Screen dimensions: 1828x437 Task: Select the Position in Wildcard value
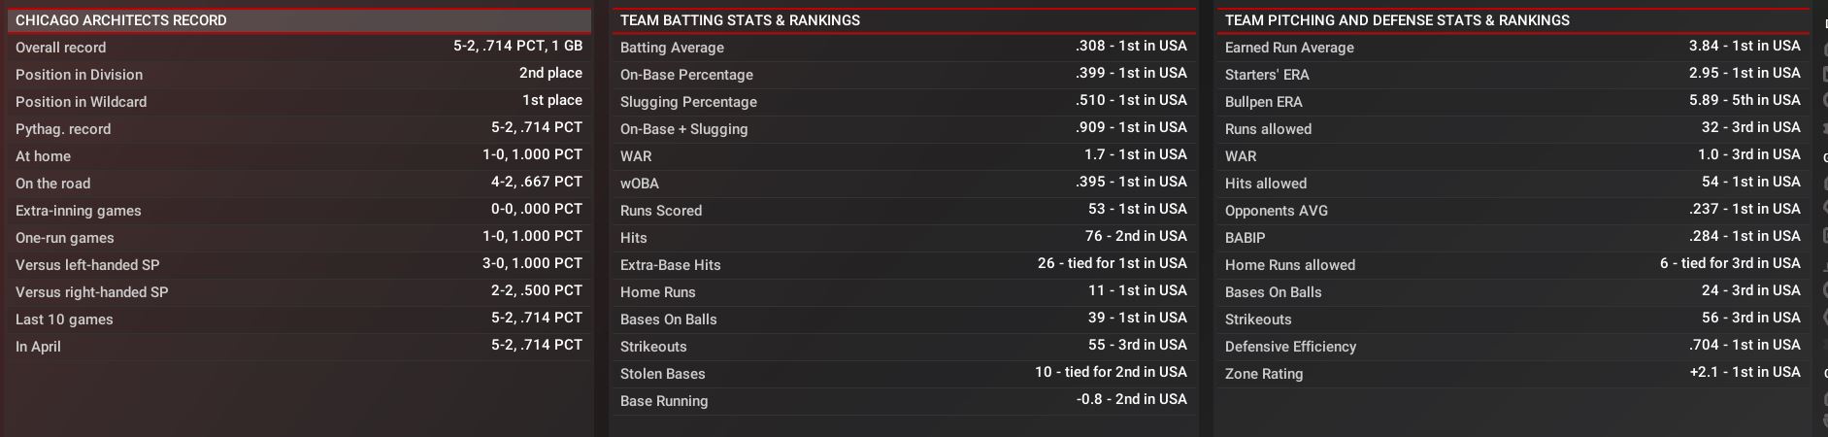coord(551,101)
